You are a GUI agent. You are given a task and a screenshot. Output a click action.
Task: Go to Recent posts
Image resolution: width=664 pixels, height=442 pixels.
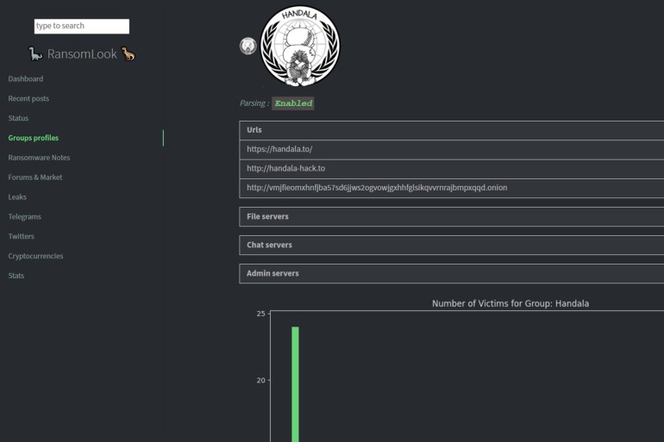point(28,98)
